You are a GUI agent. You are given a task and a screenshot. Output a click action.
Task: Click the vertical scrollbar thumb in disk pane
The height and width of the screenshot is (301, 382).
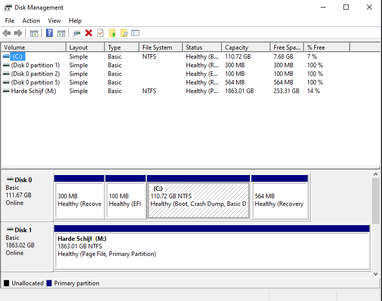pos(375,201)
